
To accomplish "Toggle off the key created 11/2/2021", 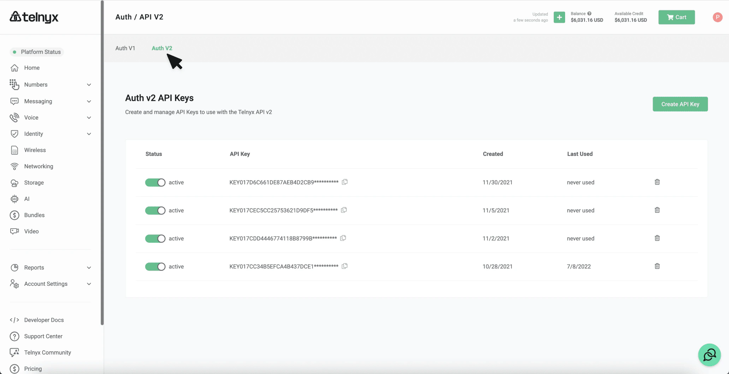I will [x=155, y=239].
